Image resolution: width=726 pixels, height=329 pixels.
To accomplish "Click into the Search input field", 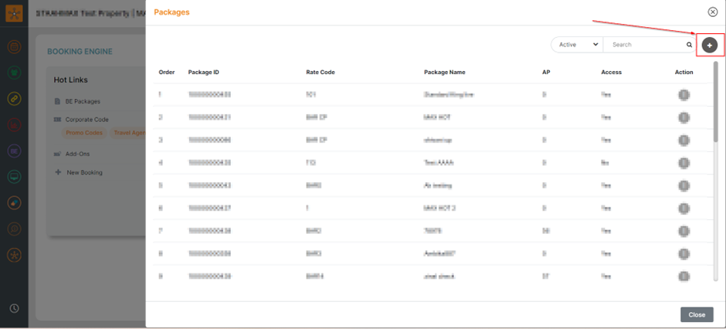I will (x=646, y=45).
